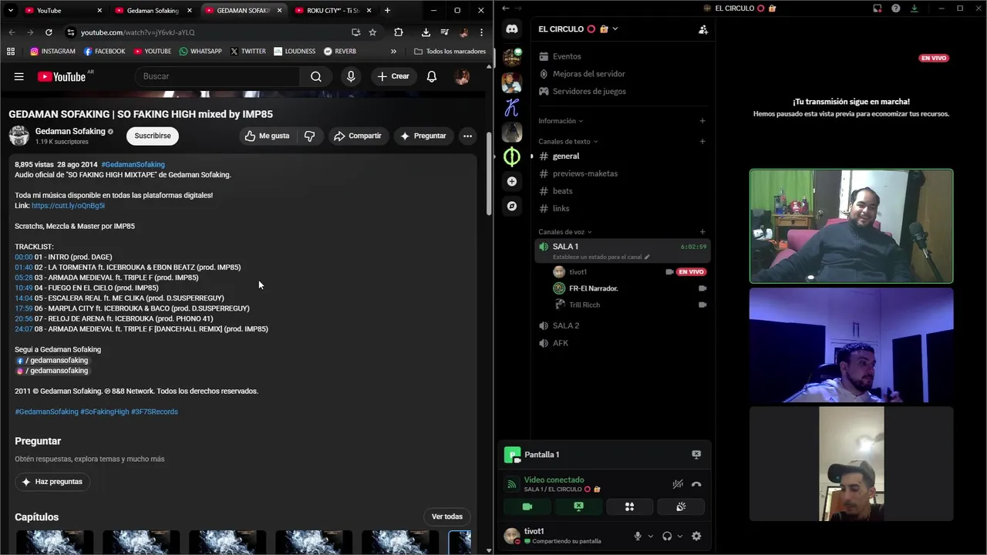Click Ver todas chapters button
Viewport: 987px width, 555px height.
447,516
